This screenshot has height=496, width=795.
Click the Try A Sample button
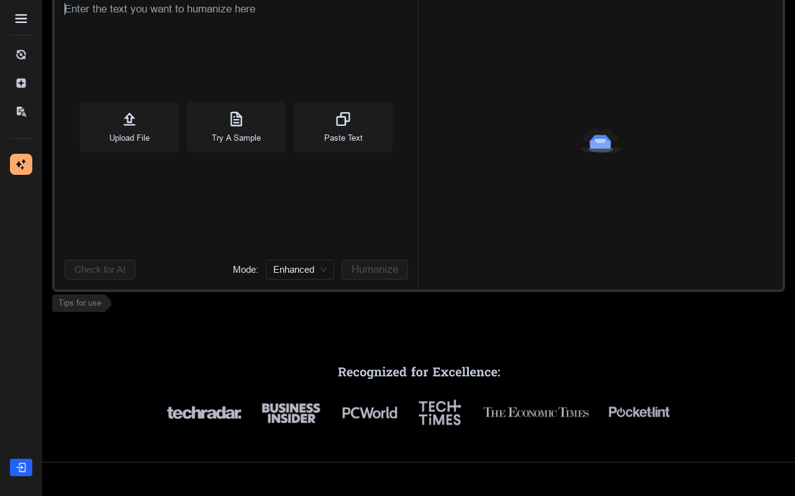click(236, 127)
